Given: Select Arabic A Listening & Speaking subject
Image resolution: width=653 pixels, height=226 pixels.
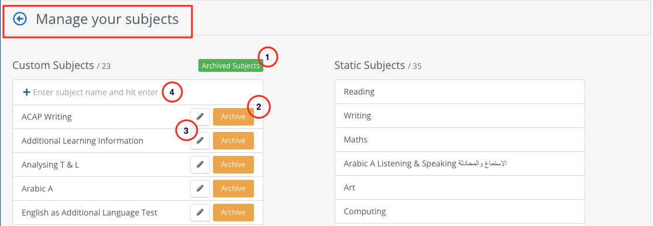Looking at the screenshot, I should pyautogui.click(x=460, y=164).
